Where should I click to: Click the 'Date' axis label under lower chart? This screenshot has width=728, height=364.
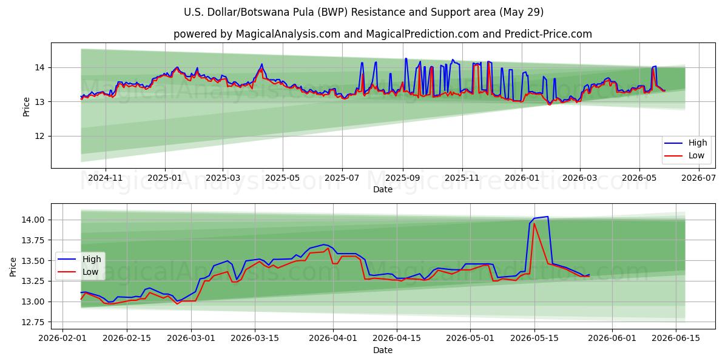[383, 350]
